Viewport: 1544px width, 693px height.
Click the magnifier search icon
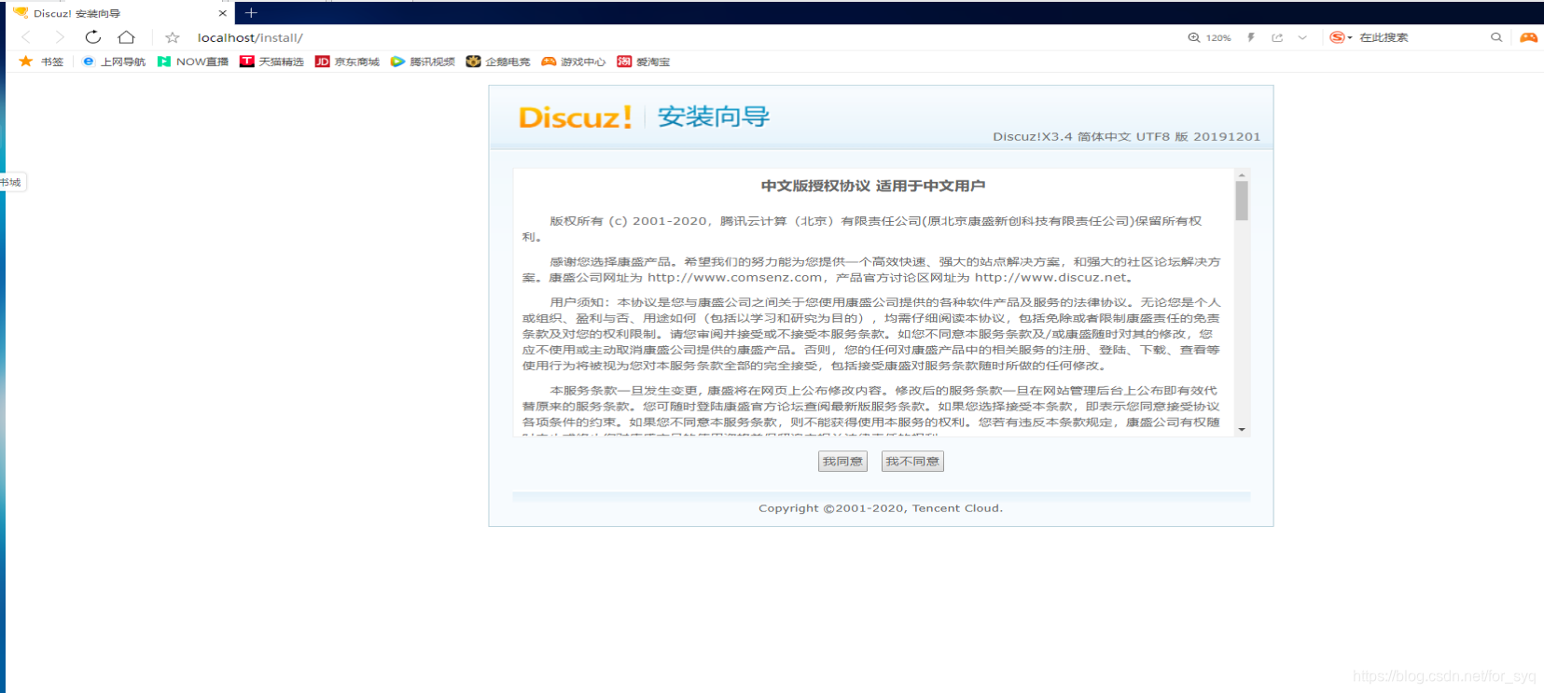coord(1496,37)
